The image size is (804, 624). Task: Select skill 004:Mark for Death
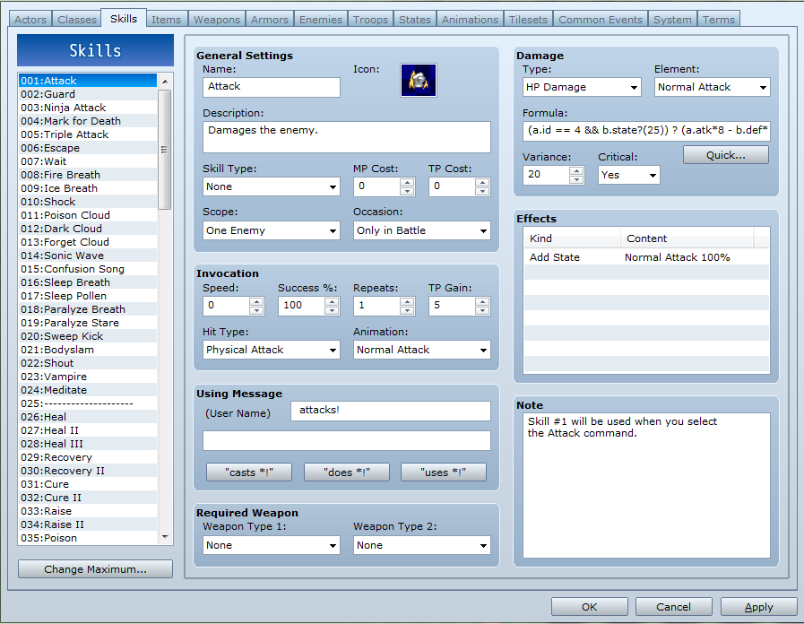click(x=88, y=121)
